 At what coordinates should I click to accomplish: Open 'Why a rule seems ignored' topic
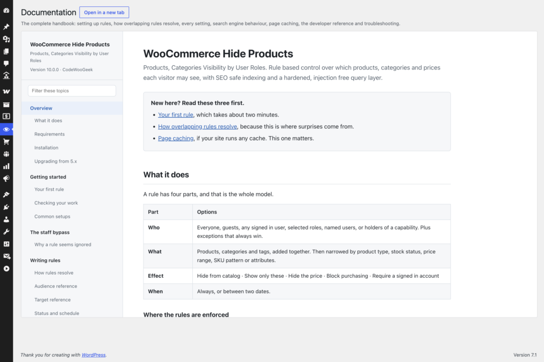[63, 244]
